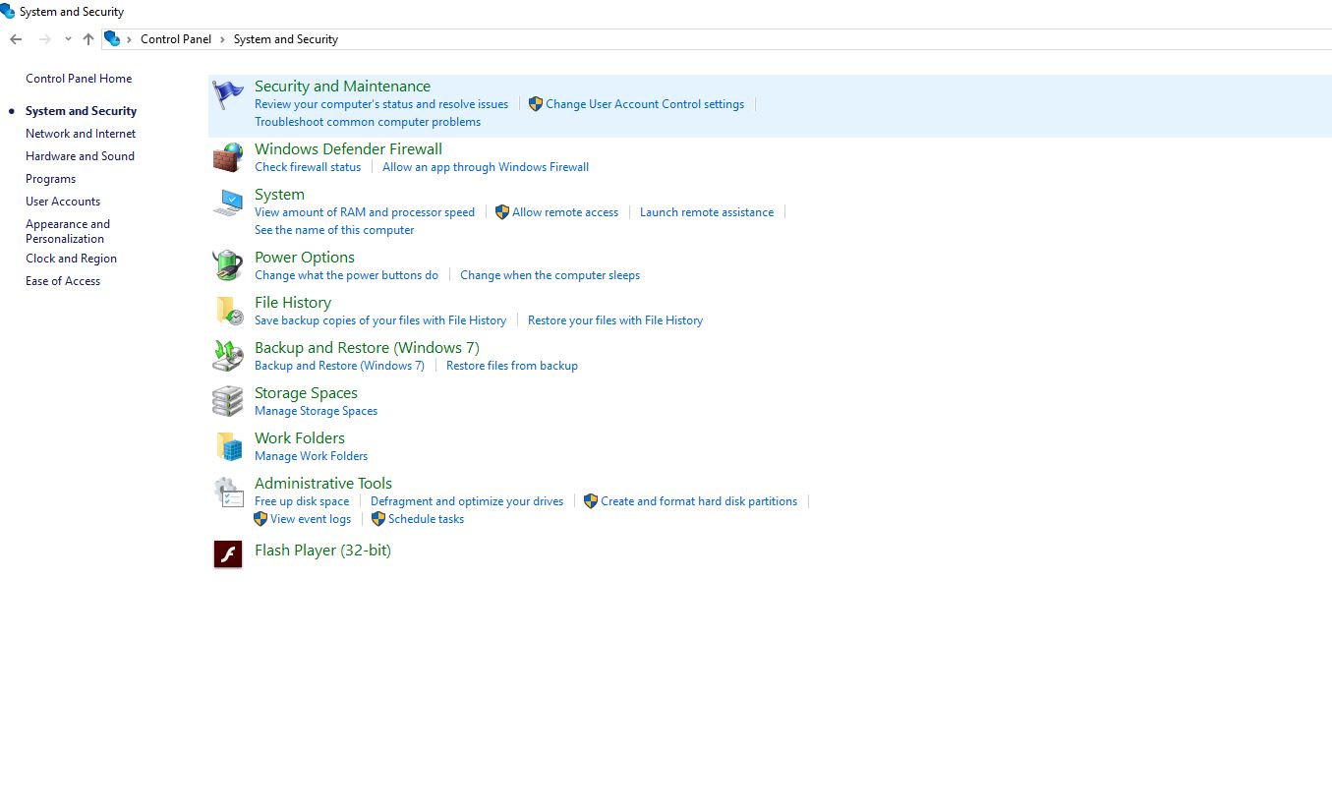Click the Control Panel icon in address bar
This screenshot has height=812, width=1332.
click(x=112, y=39)
